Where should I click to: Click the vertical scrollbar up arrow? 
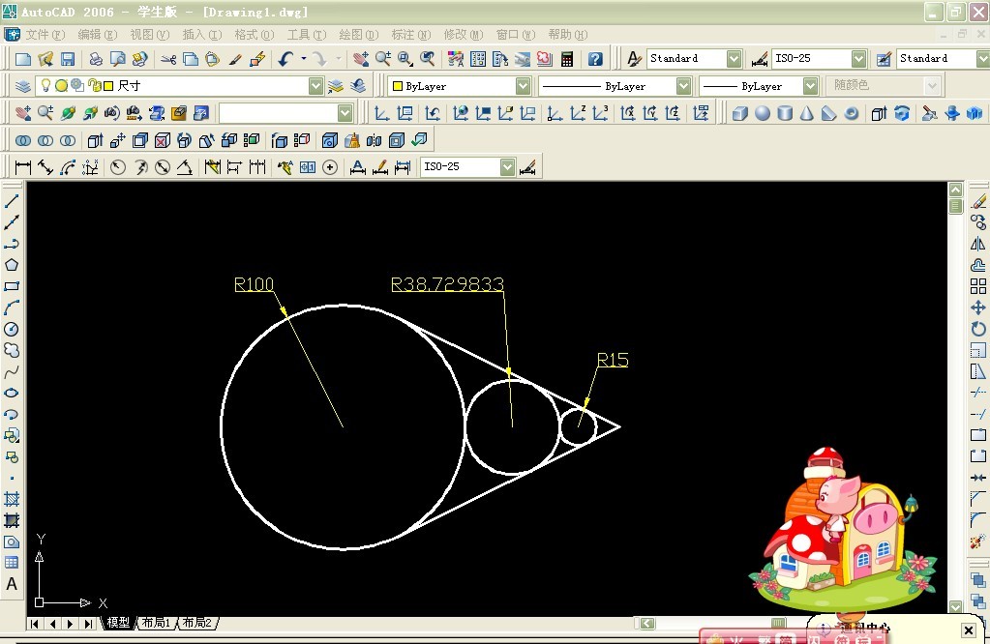(x=955, y=190)
